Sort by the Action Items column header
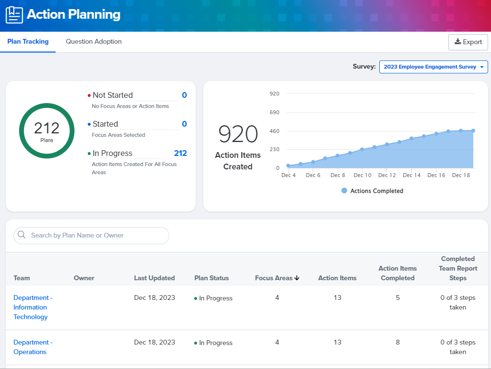This screenshot has width=491, height=369. coord(337,278)
